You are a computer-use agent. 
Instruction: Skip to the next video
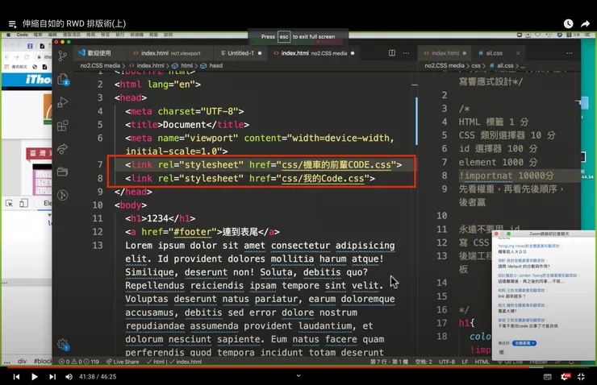coord(52,377)
